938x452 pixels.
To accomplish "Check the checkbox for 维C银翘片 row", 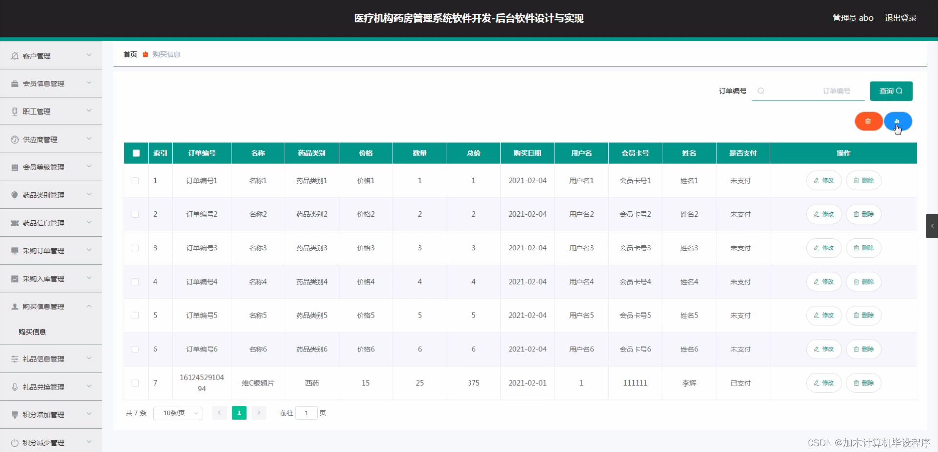I will pyautogui.click(x=135, y=383).
